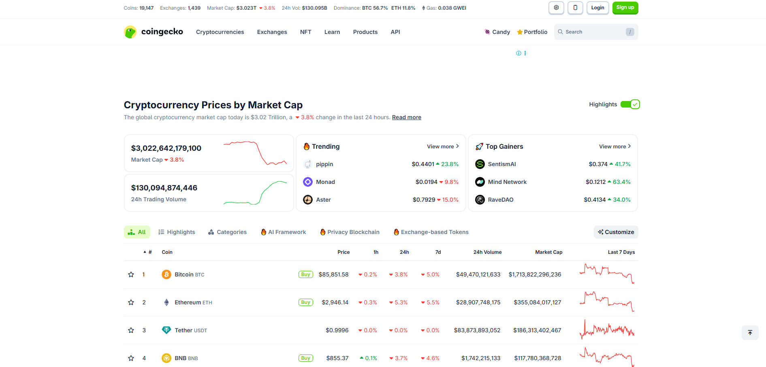Open the settings gear icon
The height and width of the screenshot is (367, 766).
pos(556,8)
